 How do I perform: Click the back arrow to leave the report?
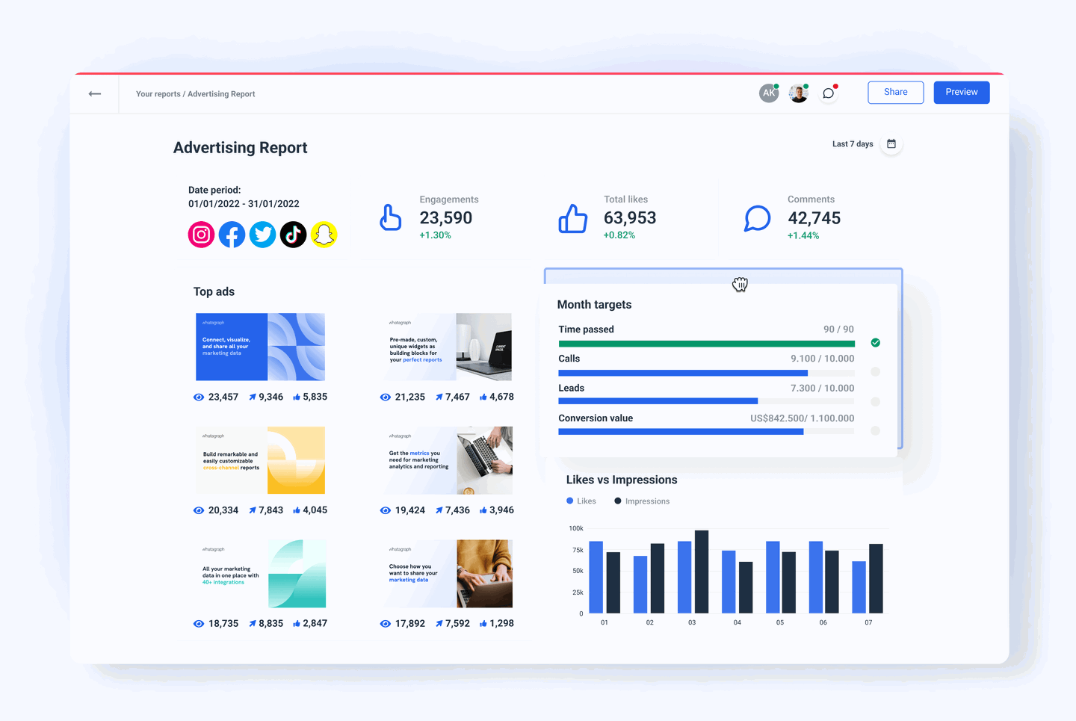point(95,93)
